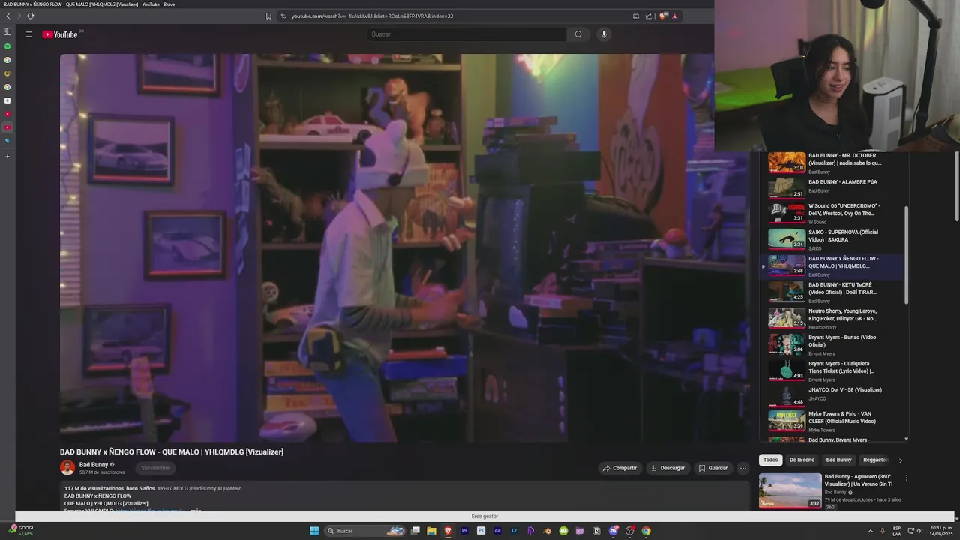Image resolution: width=960 pixels, height=540 pixels.
Task: Click the Suscribirme subscribe button
Action: click(x=155, y=468)
